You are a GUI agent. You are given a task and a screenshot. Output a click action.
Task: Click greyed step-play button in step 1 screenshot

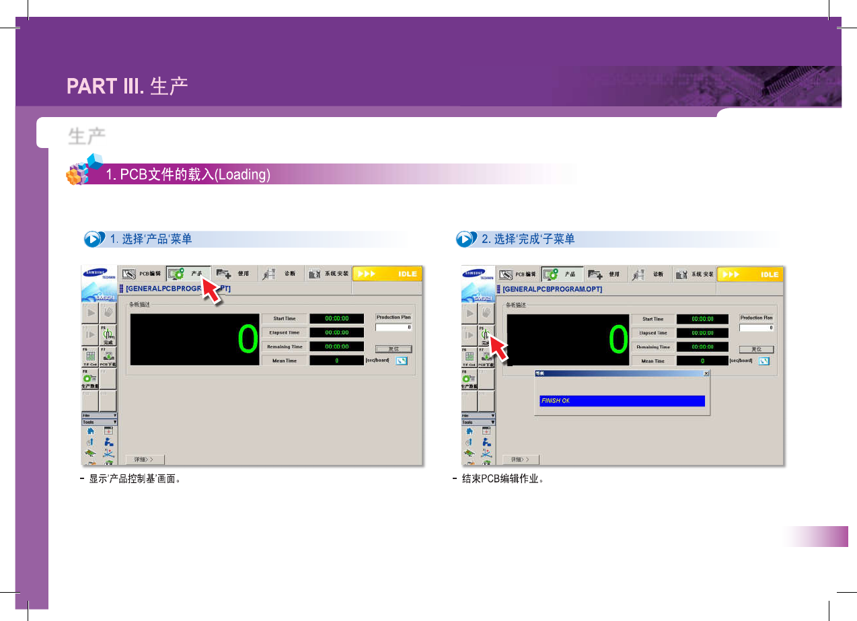90,334
